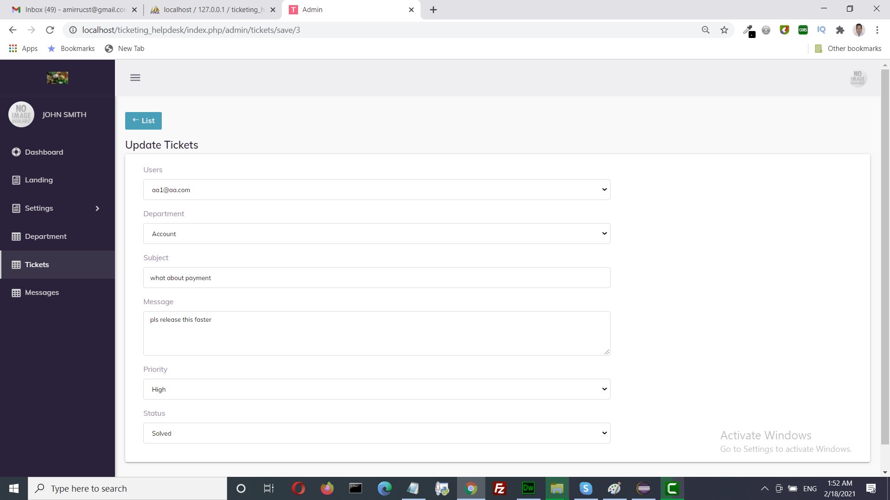The height and width of the screenshot is (500, 890).
Task: Expand the Settings submenu chevron
Action: (97, 208)
